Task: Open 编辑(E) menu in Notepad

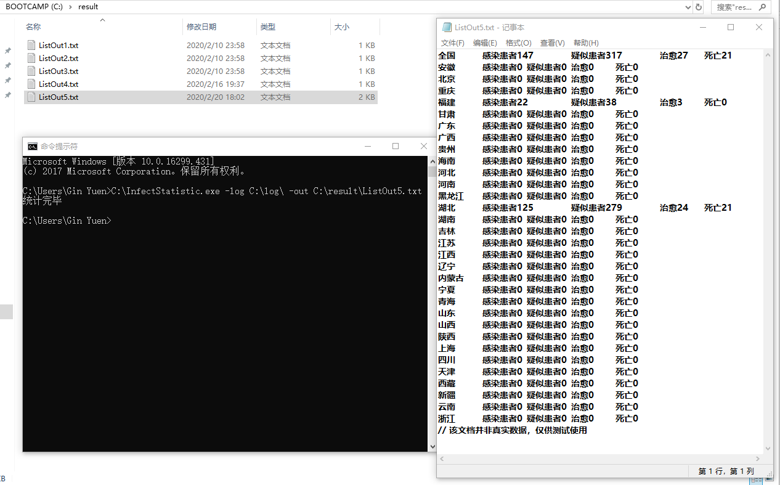Action: [485, 43]
